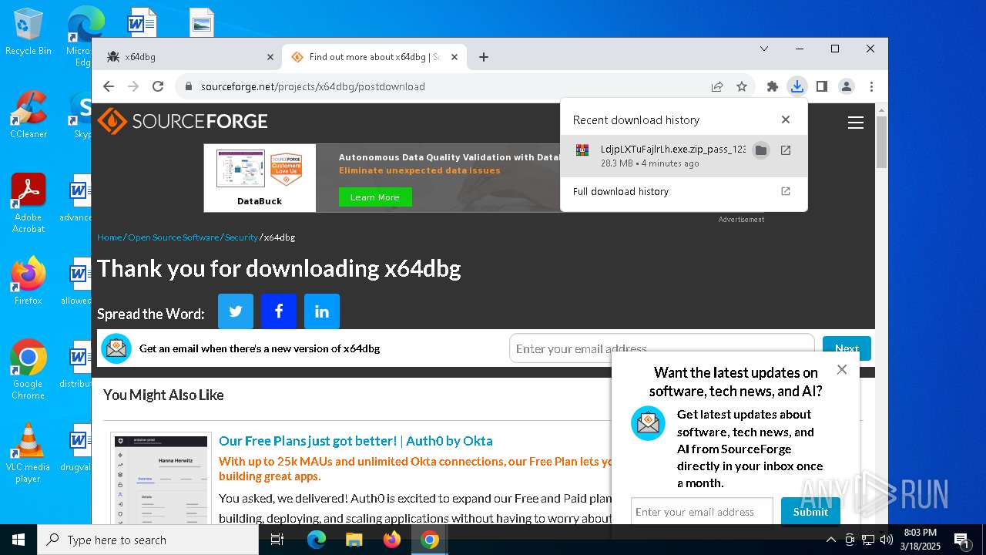Toggle Chrome side panel icon
The width and height of the screenshot is (986, 555).
[x=822, y=86]
